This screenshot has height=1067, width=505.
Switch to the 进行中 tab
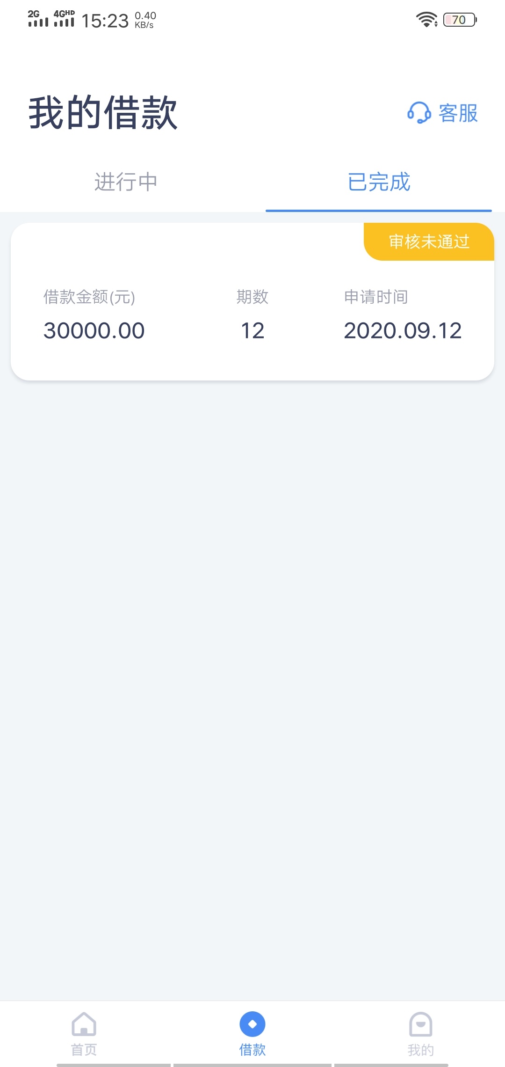(x=126, y=182)
